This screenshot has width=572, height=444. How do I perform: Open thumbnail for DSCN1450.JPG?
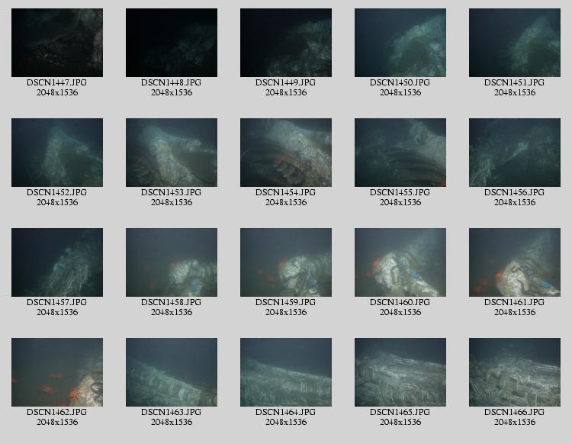(400, 43)
